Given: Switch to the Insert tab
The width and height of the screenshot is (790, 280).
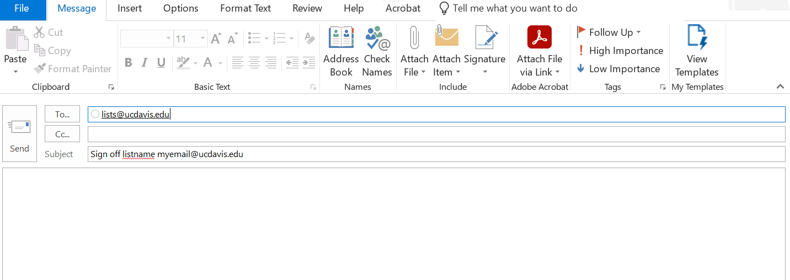Looking at the screenshot, I should 130,8.
